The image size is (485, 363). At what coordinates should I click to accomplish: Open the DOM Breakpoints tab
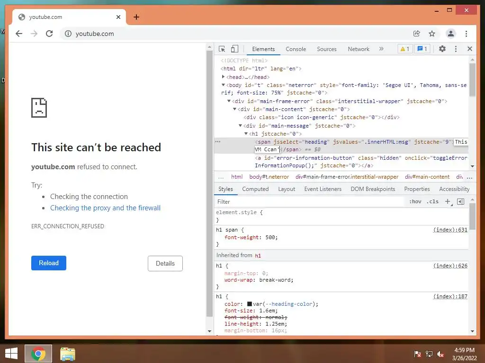[x=373, y=189]
